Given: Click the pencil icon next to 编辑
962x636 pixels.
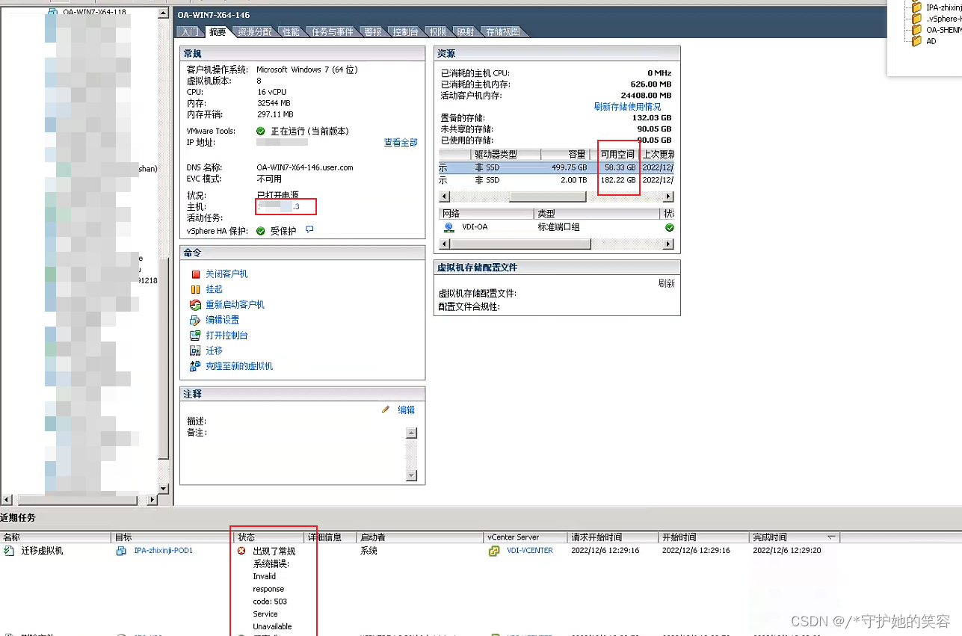Looking at the screenshot, I should 386,410.
